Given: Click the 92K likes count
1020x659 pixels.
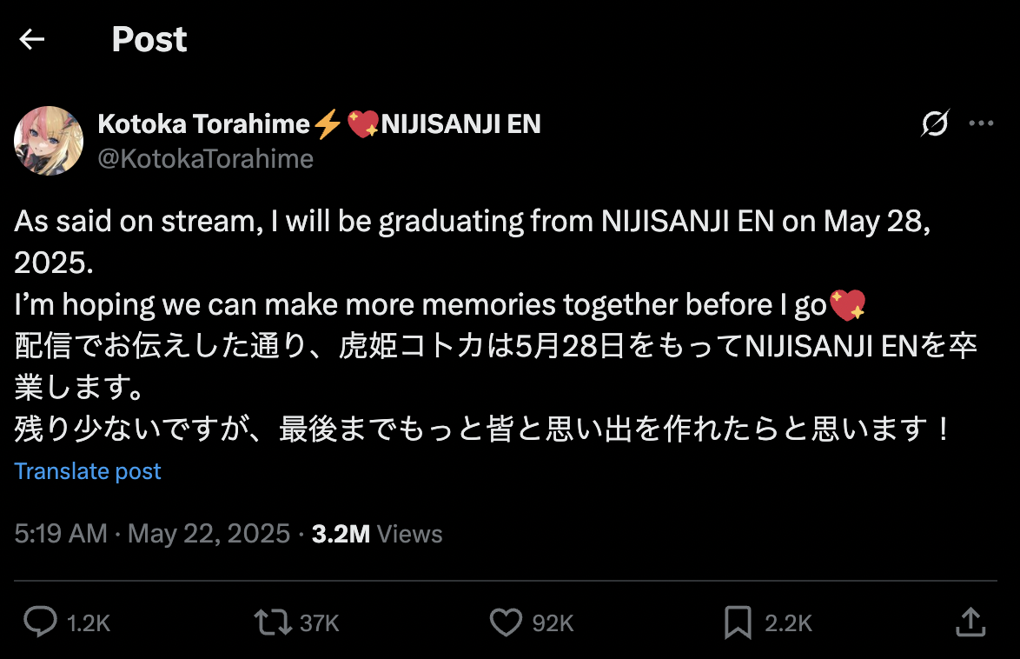Looking at the screenshot, I should 553,622.
